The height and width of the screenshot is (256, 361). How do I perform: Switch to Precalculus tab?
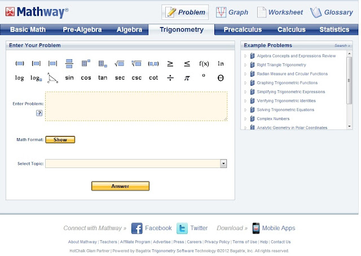(243, 30)
